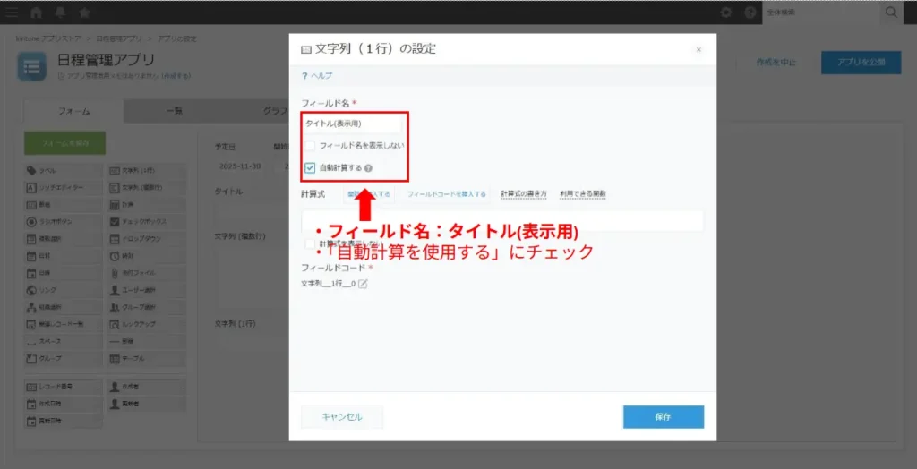Pick the 文字列 (1行) field in the palette
917x469 pixels.
point(146,170)
